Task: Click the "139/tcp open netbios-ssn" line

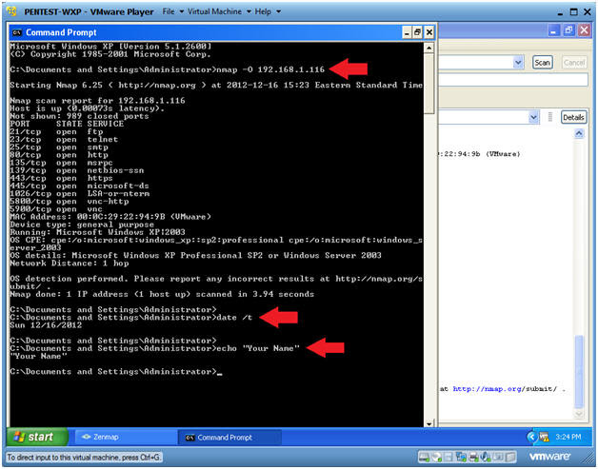Action: point(77,170)
